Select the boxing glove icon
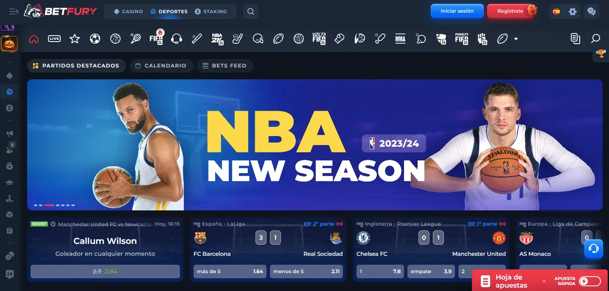The width and height of the screenshot is (609, 291). [340, 39]
